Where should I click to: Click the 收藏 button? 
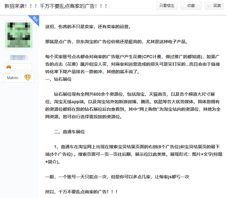tap(191, 6)
